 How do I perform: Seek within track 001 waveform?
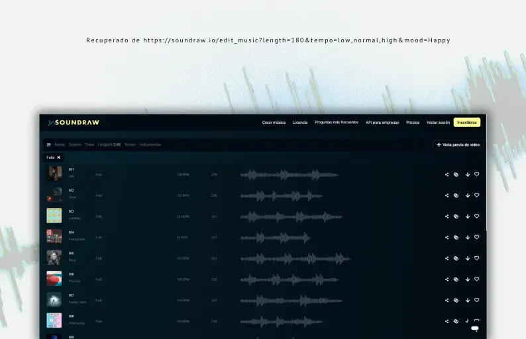(289, 175)
